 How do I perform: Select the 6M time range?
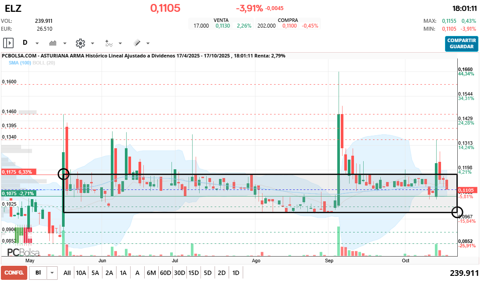(x=151, y=273)
